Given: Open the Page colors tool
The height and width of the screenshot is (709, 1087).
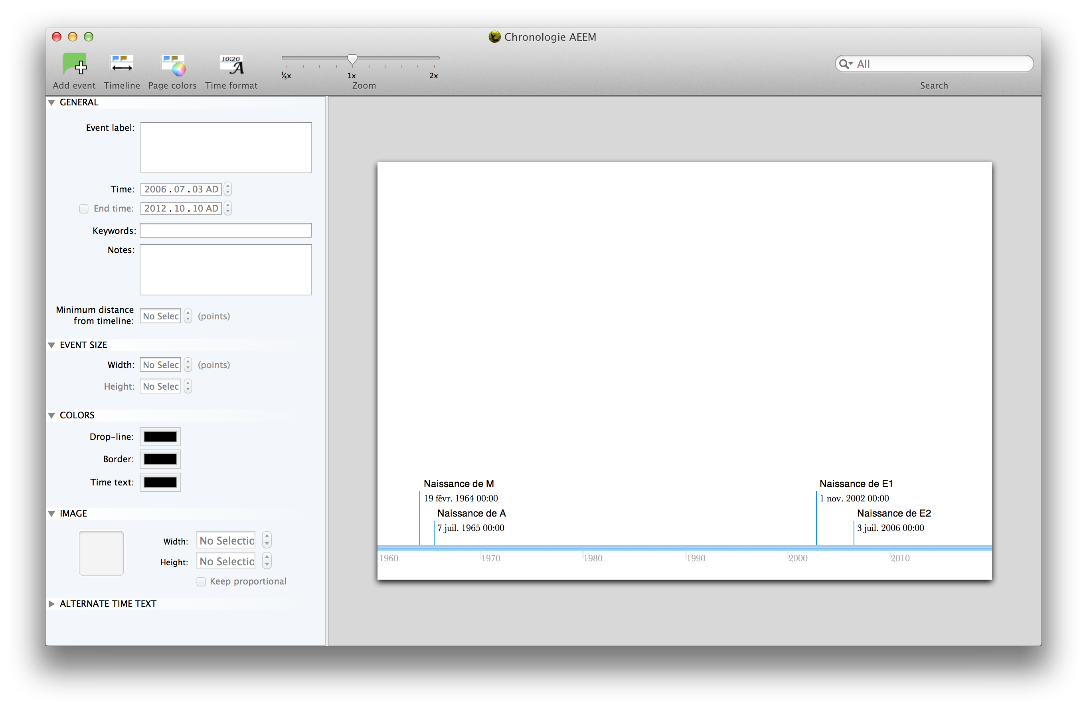Looking at the screenshot, I should tap(173, 64).
